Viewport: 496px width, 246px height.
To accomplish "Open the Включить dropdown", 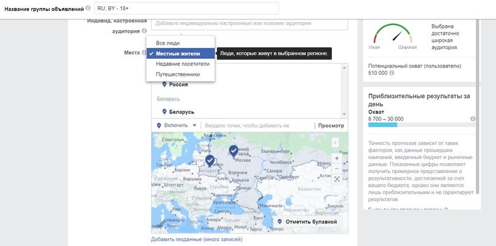I will (177, 125).
